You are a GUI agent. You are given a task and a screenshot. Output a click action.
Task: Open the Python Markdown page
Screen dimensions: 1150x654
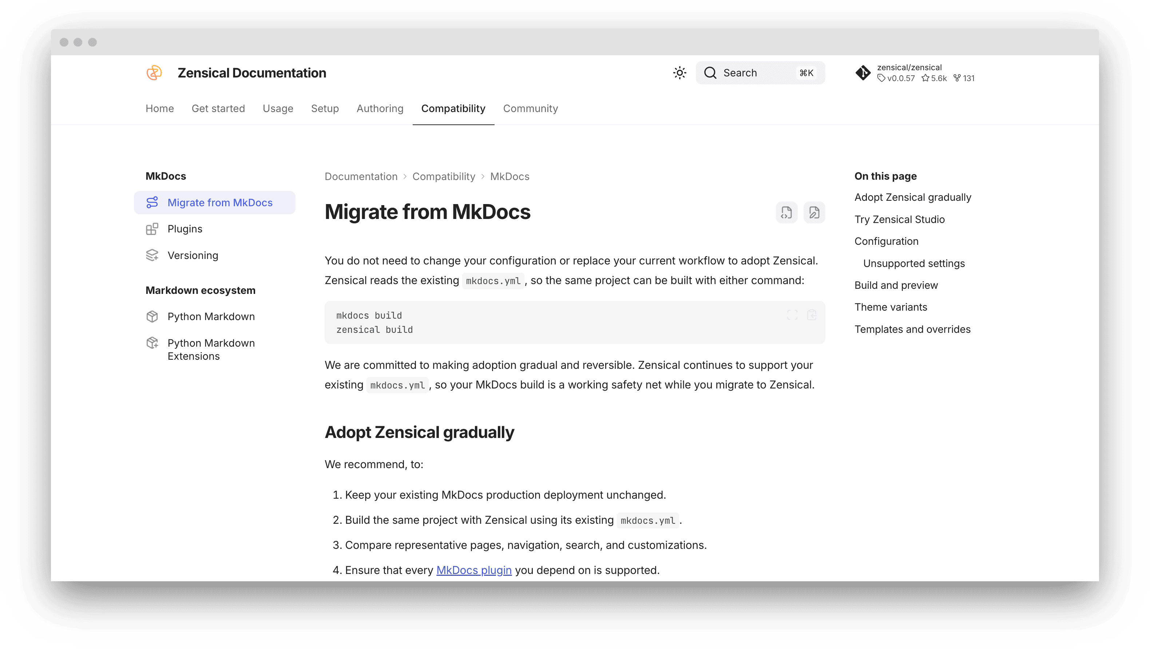(x=211, y=316)
